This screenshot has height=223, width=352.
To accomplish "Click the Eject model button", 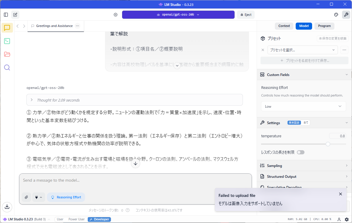I will coord(246,14).
